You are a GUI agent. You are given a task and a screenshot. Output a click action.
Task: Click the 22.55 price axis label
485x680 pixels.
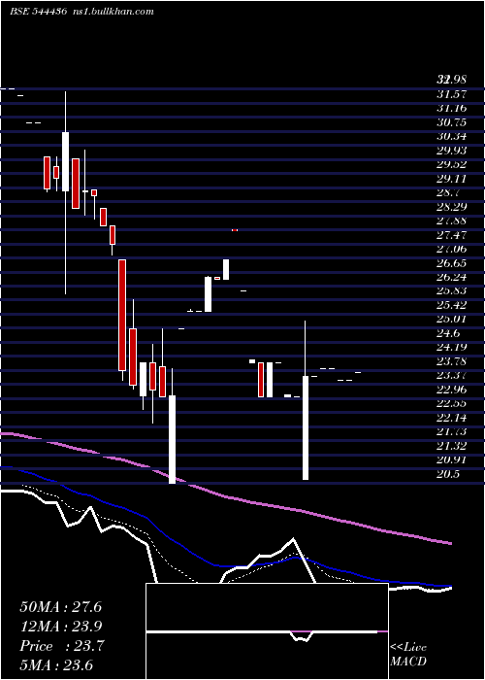point(451,403)
